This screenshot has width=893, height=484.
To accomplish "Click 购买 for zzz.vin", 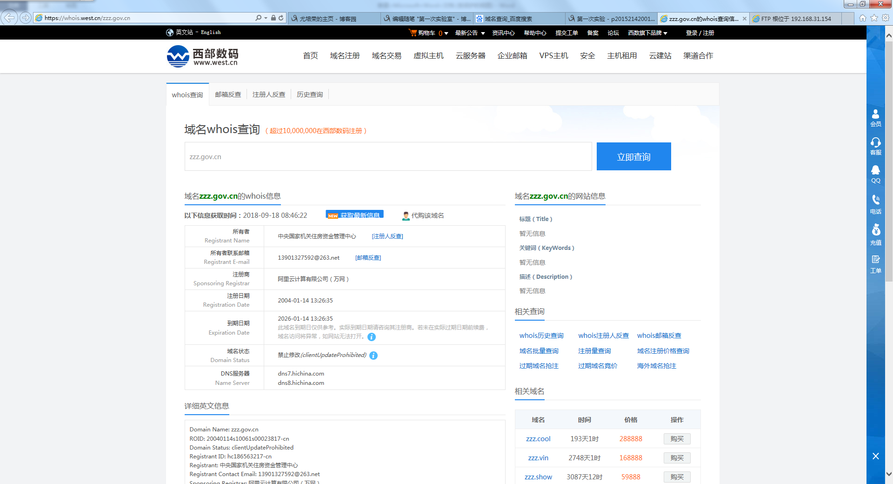I will point(677,458).
